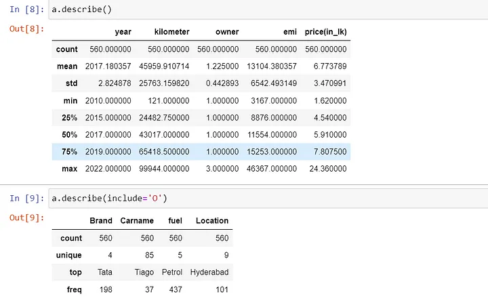
Task: Select 75% year value 2019.000000
Action: (x=108, y=152)
